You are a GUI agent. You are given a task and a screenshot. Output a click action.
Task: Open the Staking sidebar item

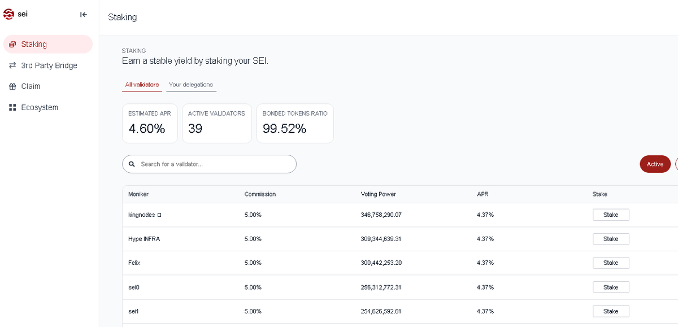tap(47, 44)
